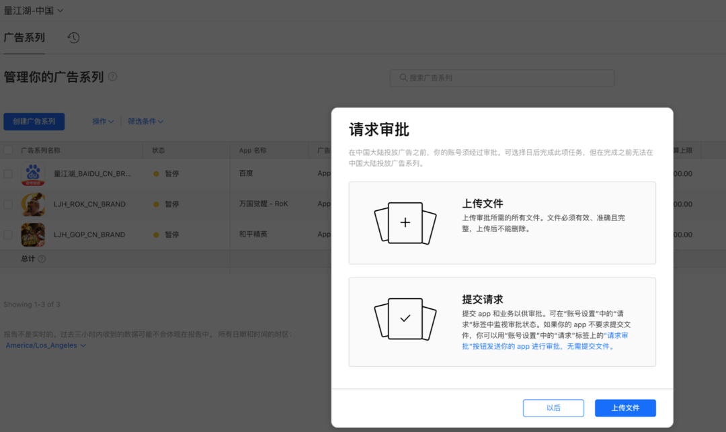726x432 pixels.
Task: Click the blue 上传文件 button
Action: 625,408
